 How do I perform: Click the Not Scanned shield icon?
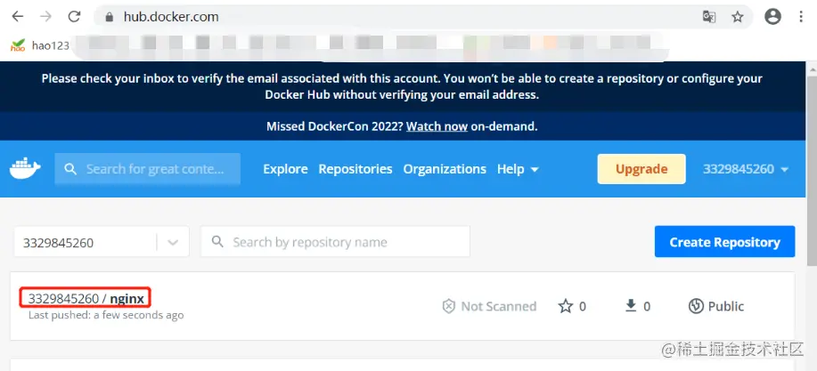click(449, 306)
